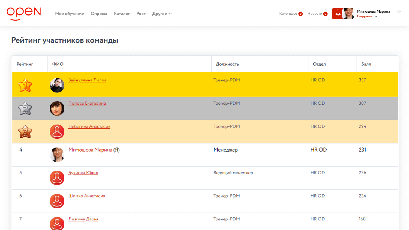The image size is (409, 230).
Task: Open the notifications bell icon
Action: (x=338, y=14)
